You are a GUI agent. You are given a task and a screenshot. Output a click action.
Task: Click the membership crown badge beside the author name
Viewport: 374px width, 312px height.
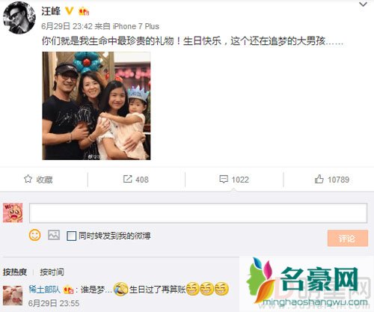84,11
